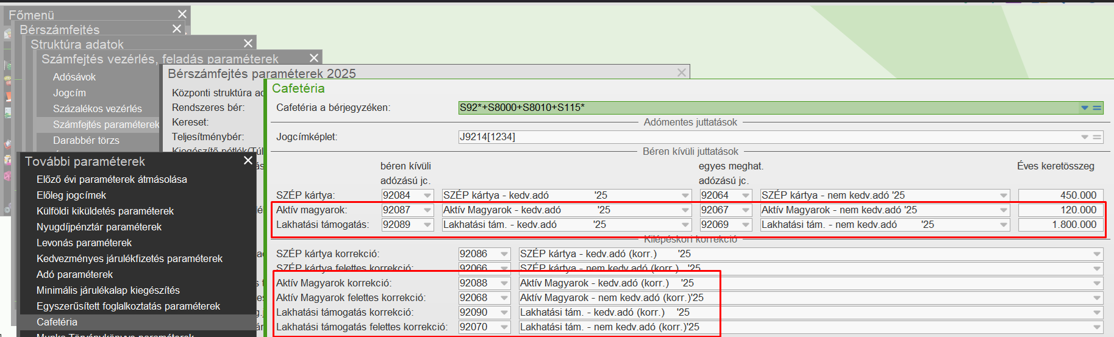The height and width of the screenshot is (337, 1114).
Task: Close the További paraméterek panel
Action: point(248,160)
